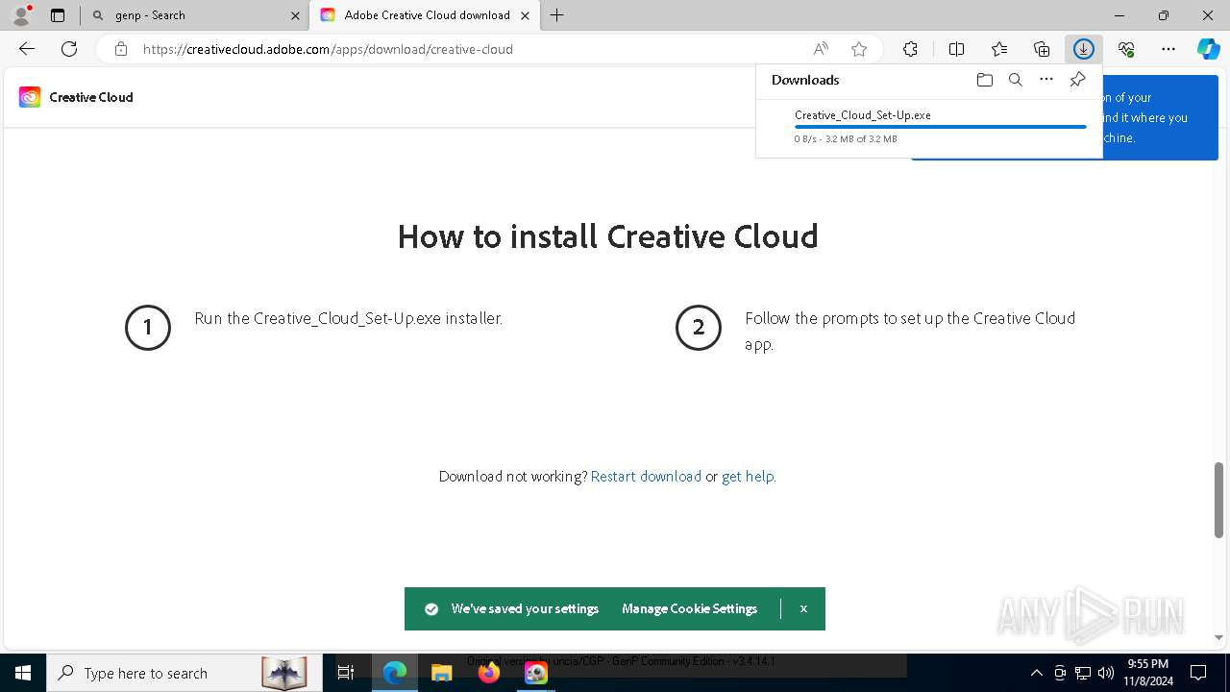This screenshot has height=692, width=1230.
Task: Click the page vertical scrollbar thumb
Action: click(x=1218, y=500)
